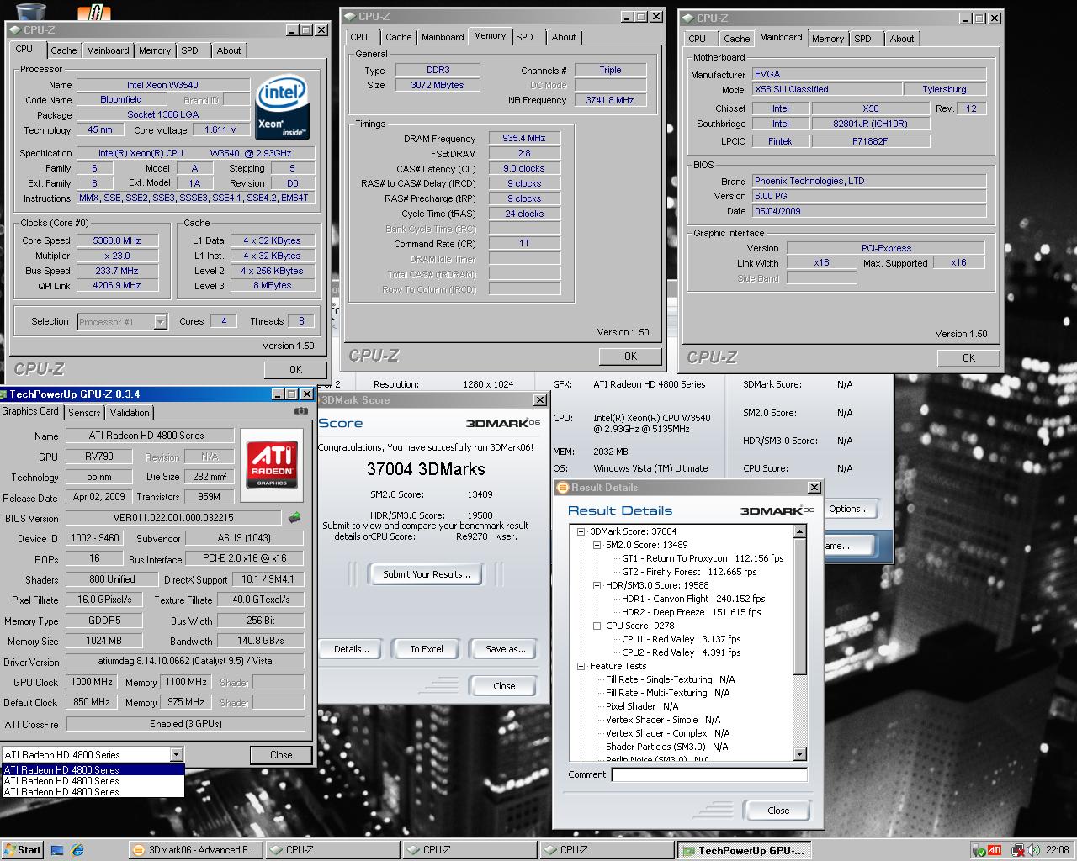The image size is (1077, 861).
Task: Click the Save as... button
Action: 505,649
